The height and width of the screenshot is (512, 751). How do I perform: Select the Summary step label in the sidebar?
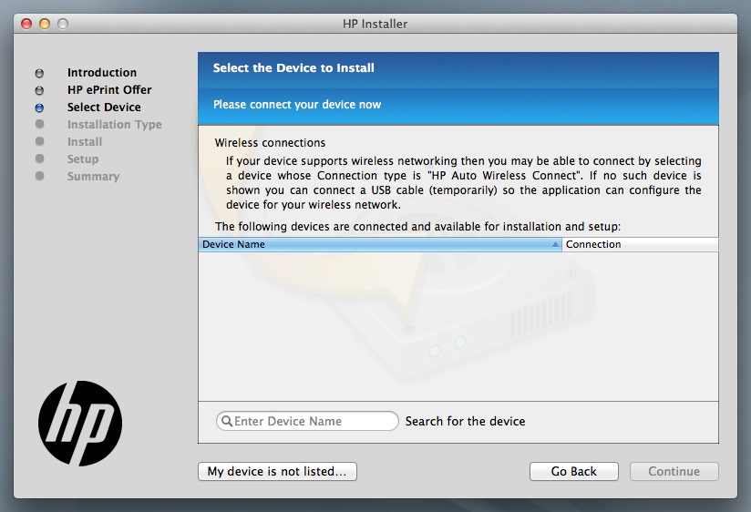tap(93, 177)
